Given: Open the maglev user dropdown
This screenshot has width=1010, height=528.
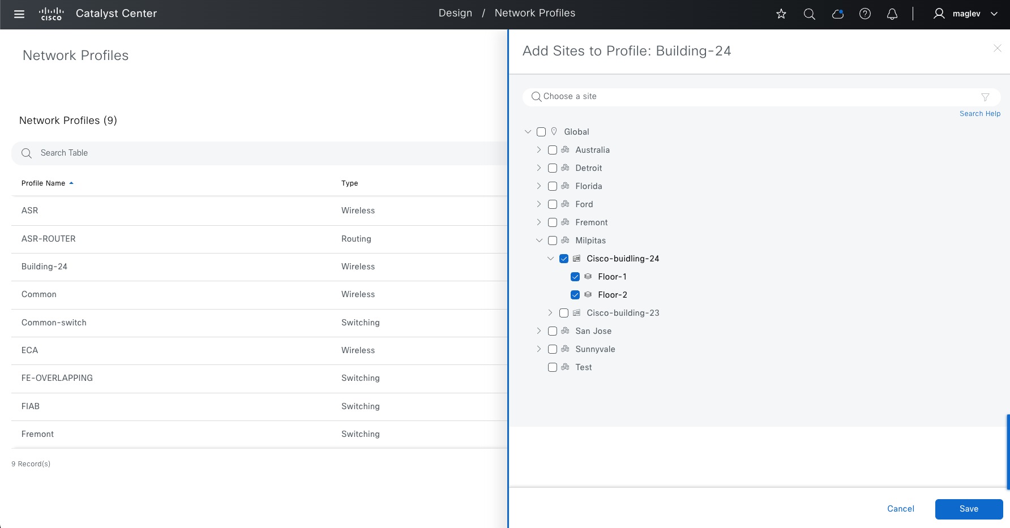Looking at the screenshot, I should 966,14.
